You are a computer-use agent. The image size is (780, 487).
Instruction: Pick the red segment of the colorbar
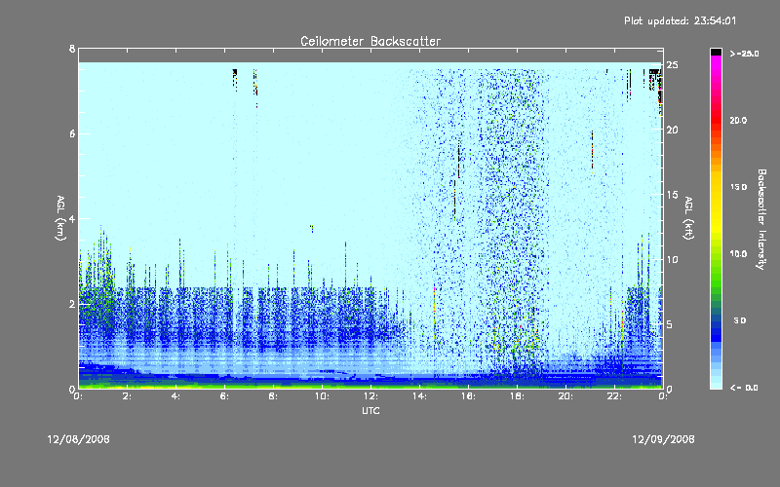pos(716,122)
